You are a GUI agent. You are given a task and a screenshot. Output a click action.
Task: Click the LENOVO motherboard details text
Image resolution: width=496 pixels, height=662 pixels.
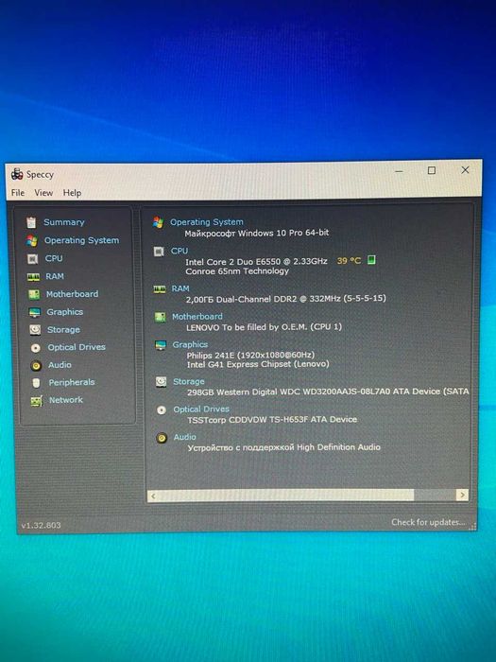[264, 327]
